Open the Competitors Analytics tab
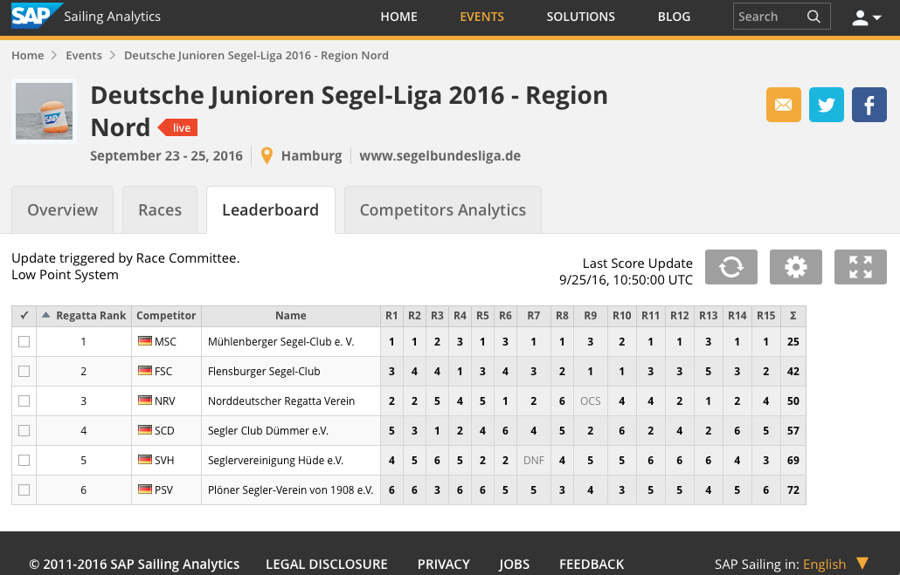The image size is (900, 575). pyautogui.click(x=442, y=210)
